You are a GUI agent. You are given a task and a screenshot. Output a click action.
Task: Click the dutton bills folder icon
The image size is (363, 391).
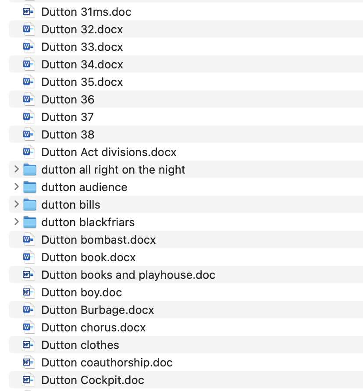(30, 204)
